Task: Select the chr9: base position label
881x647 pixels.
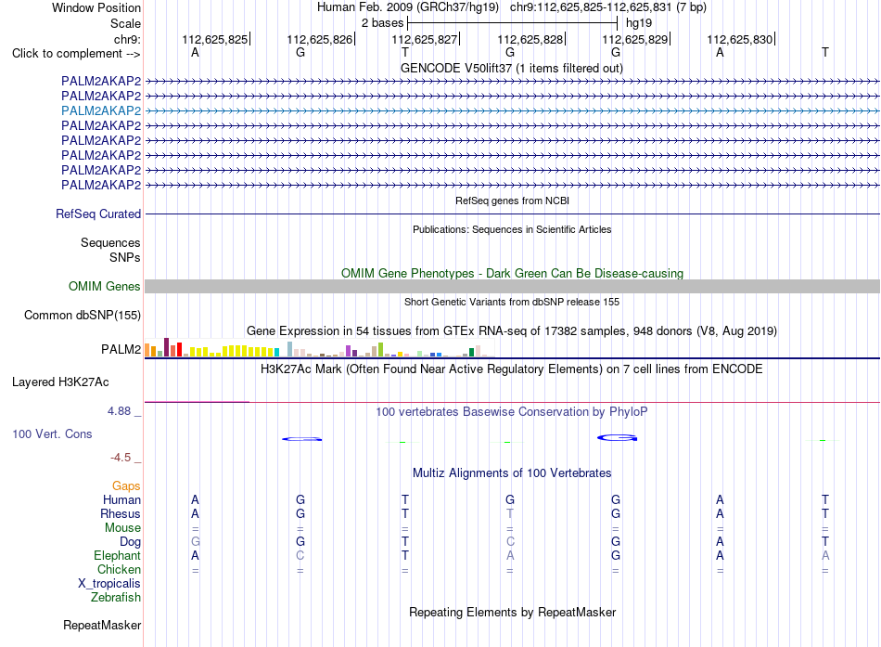Action: pos(127,39)
